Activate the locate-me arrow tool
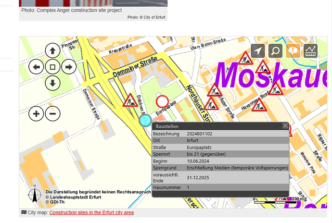This screenshot has width=332, height=223. point(258,50)
